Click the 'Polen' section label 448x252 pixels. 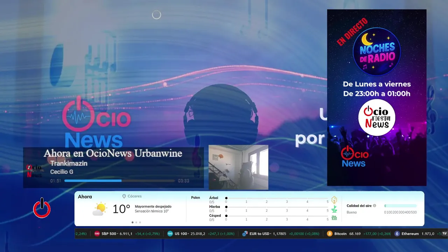click(196, 198)
